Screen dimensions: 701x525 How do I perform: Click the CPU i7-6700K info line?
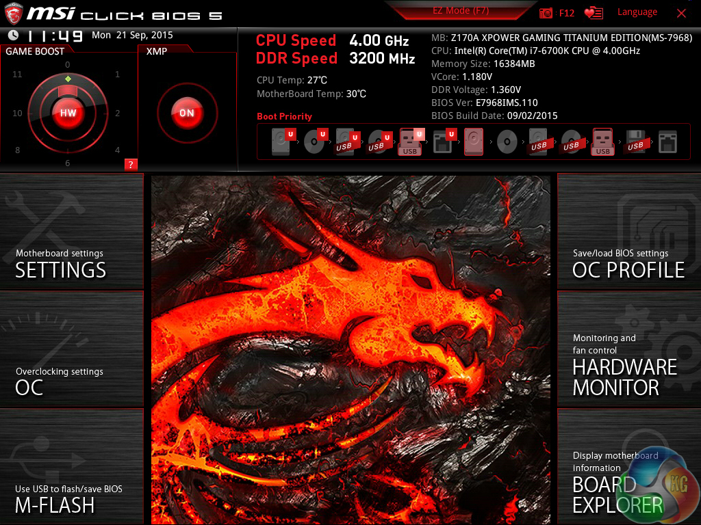pos(535,51)
